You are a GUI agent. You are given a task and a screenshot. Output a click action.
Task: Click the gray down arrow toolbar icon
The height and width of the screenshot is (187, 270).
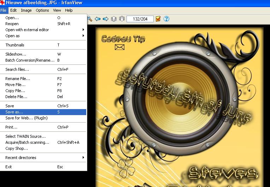point(122,19)
